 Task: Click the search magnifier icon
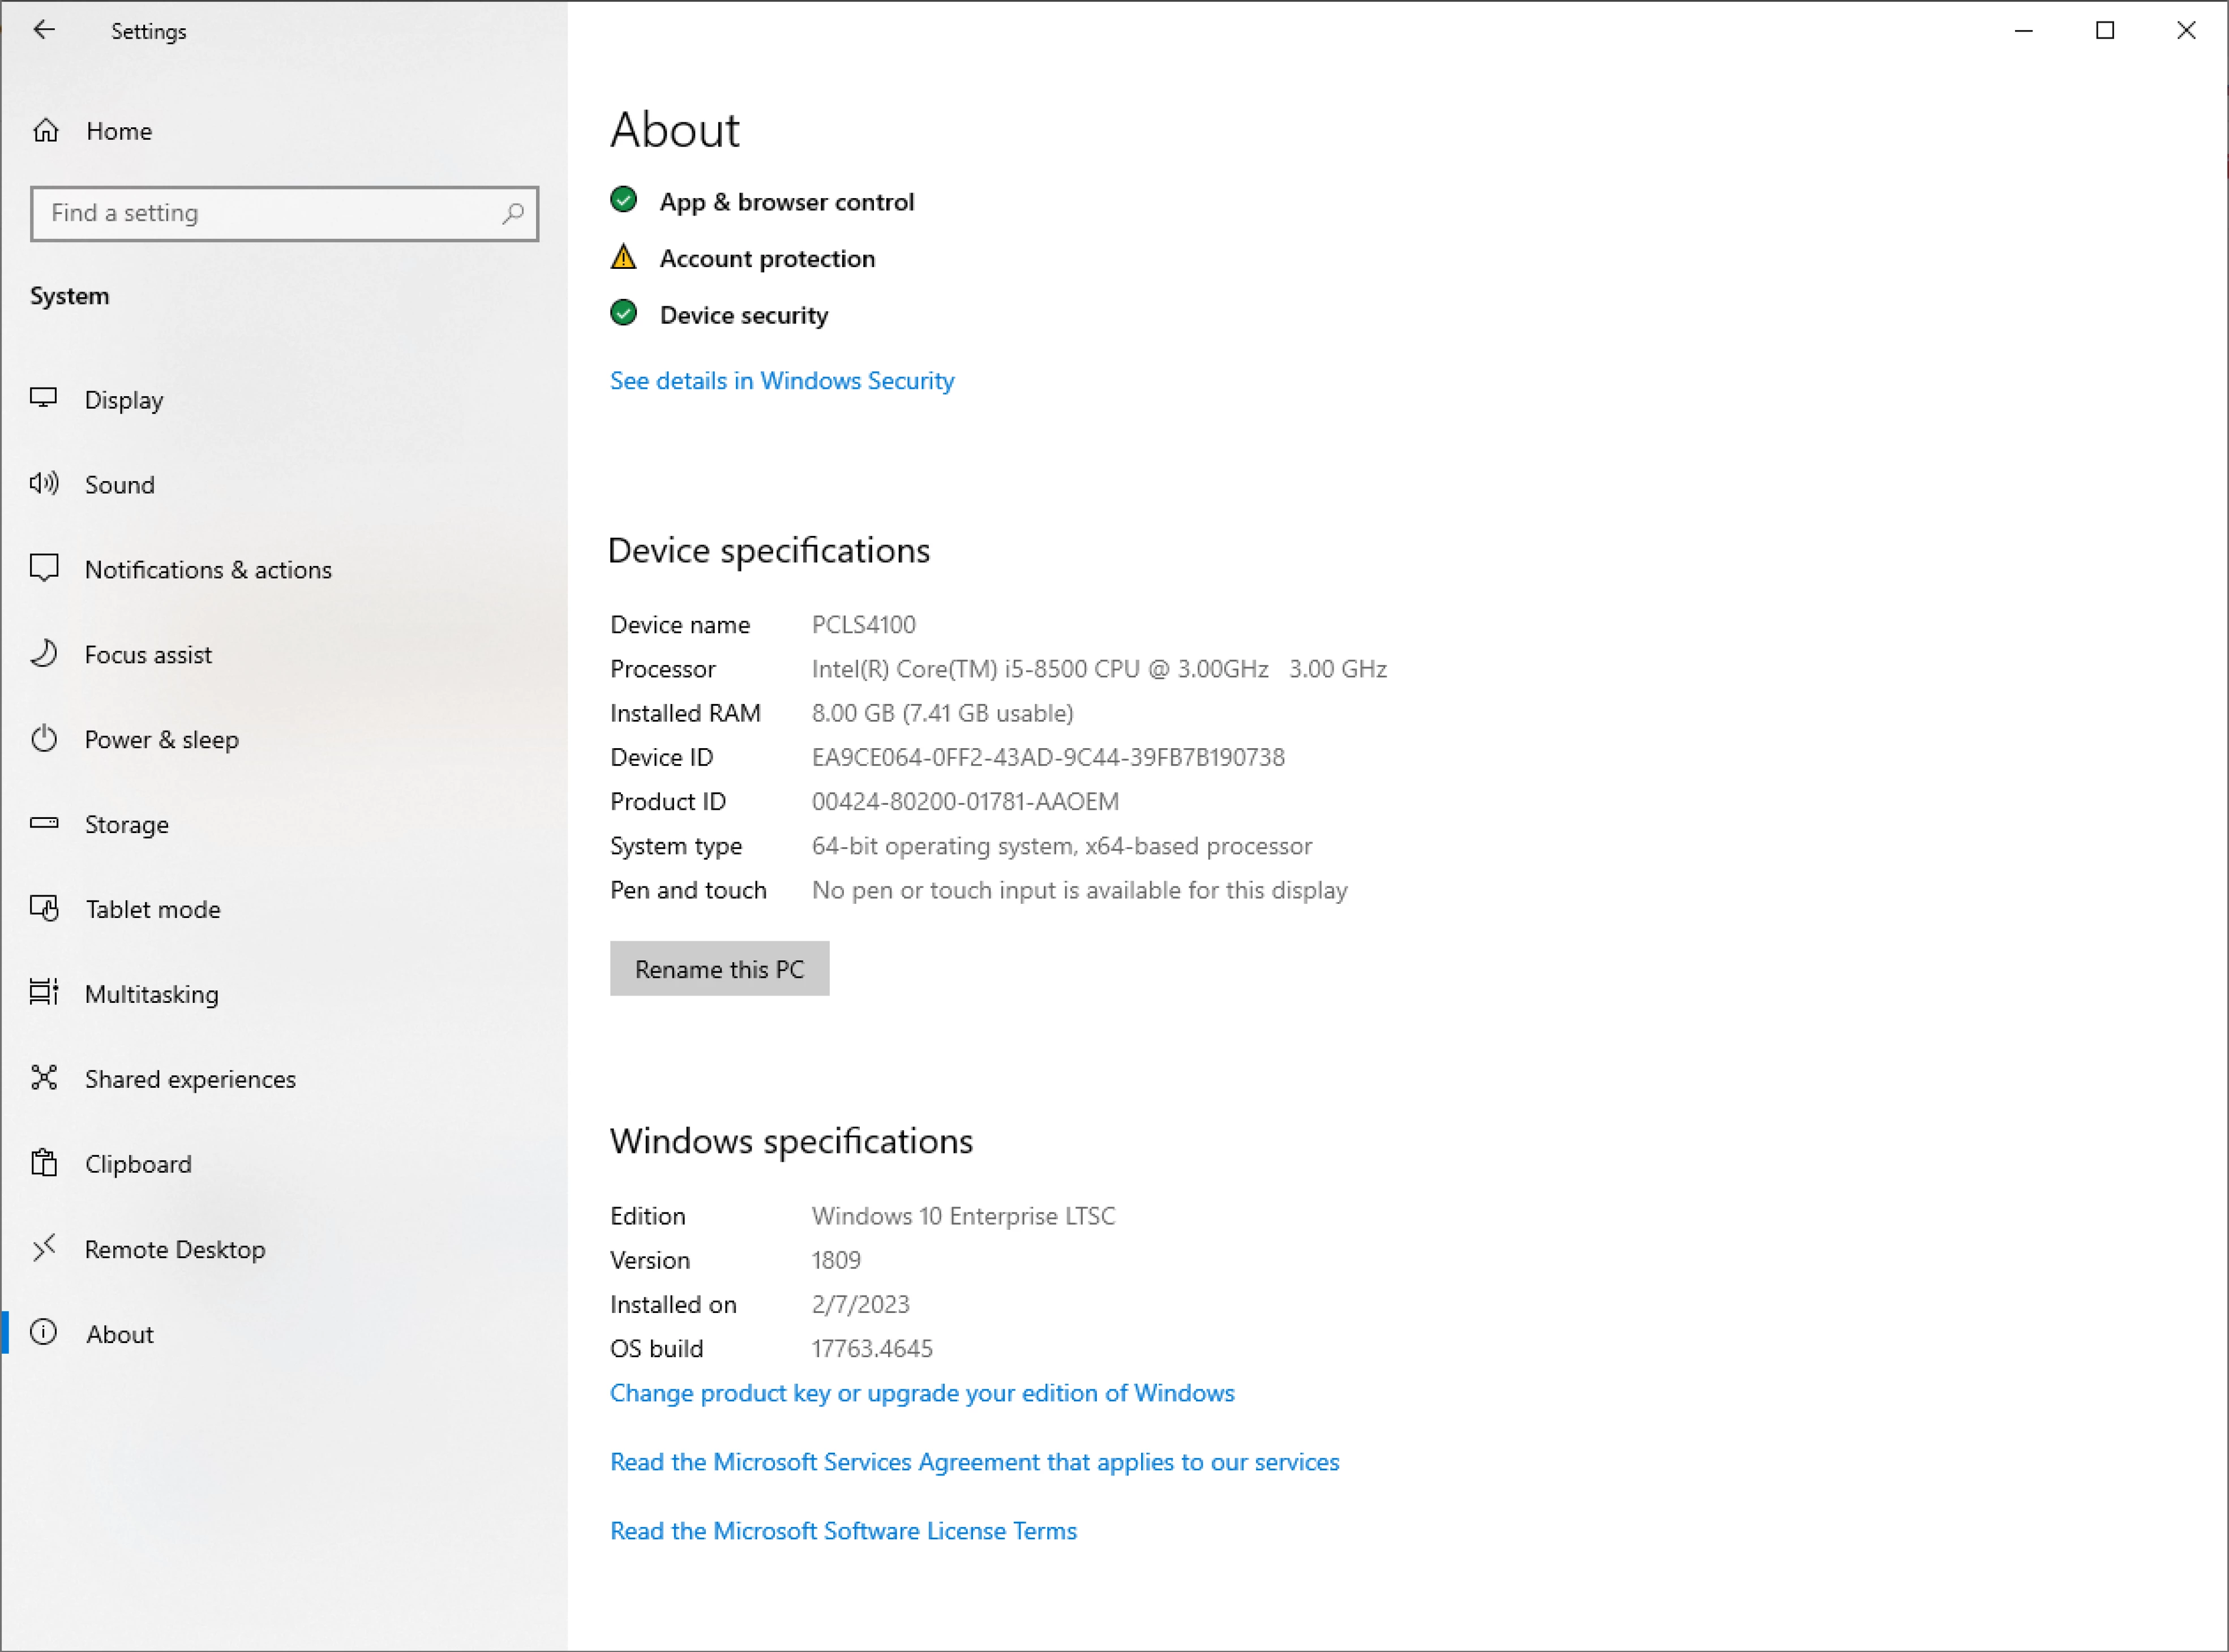(512, 213)
